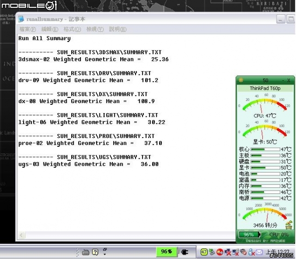The width and height of the screenshot is (296, 259).
Task: Click the 核心 temperature bar
Action: (x=265, y=149)
